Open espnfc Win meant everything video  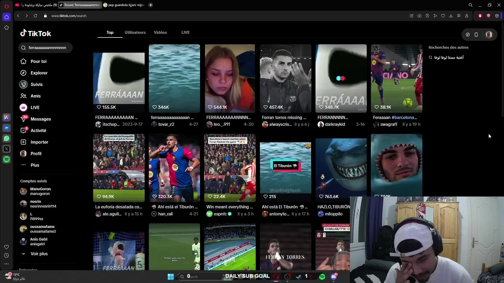pyautogui.click(x=230, y=168)
